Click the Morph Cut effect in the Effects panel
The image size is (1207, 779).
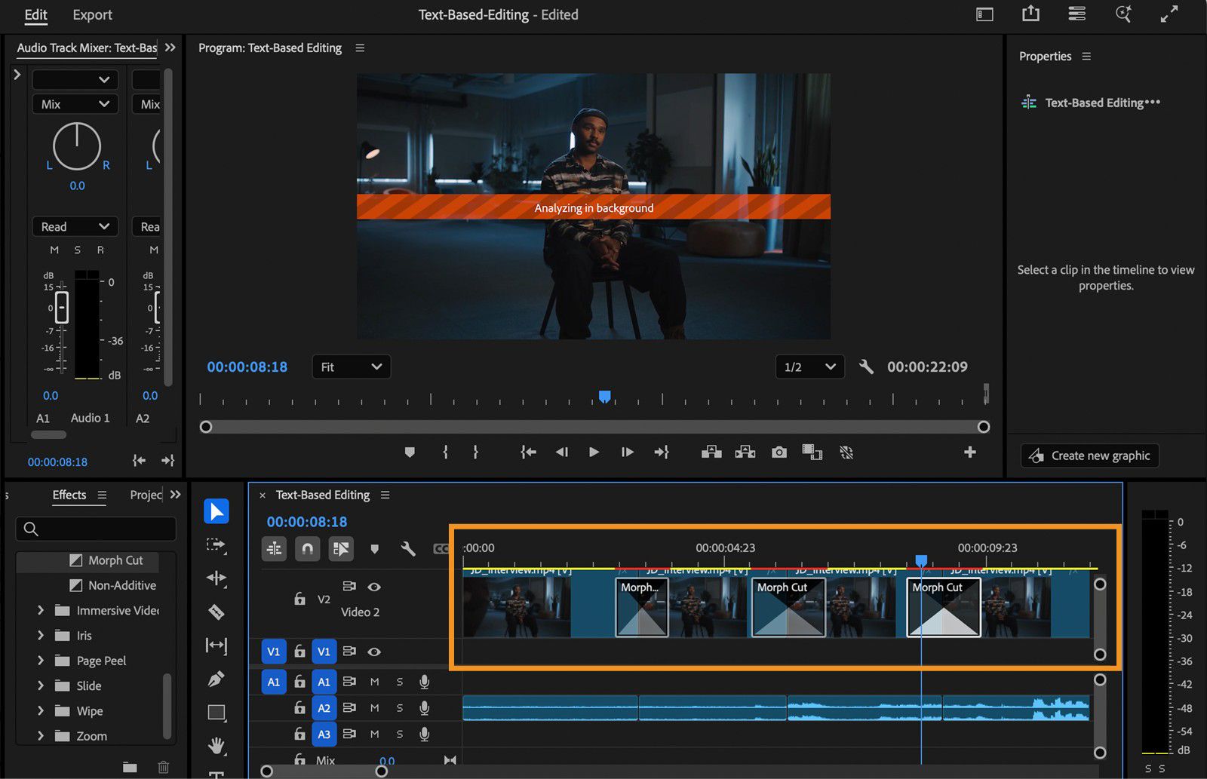tap(113, 560)
